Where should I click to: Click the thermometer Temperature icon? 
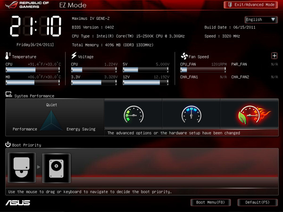pos(8,56)
